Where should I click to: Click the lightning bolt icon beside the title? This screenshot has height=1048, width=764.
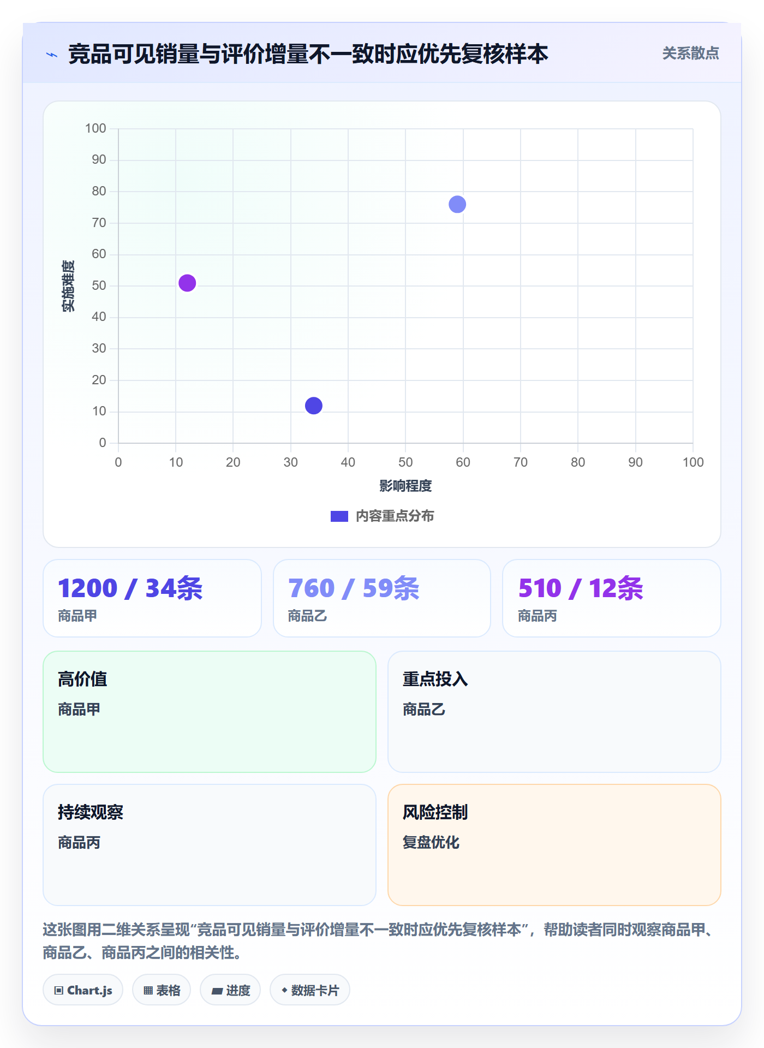(x=52, y=55)
